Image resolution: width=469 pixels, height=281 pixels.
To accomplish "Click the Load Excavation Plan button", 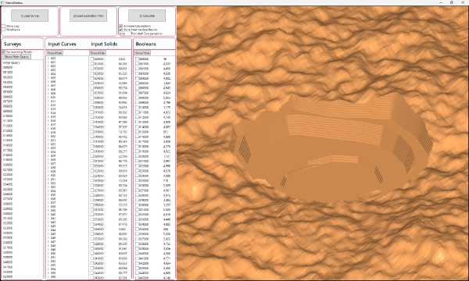I will (88, 16).
